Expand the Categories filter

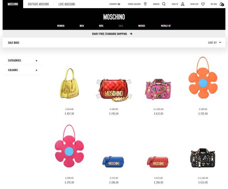pos(22,60)
